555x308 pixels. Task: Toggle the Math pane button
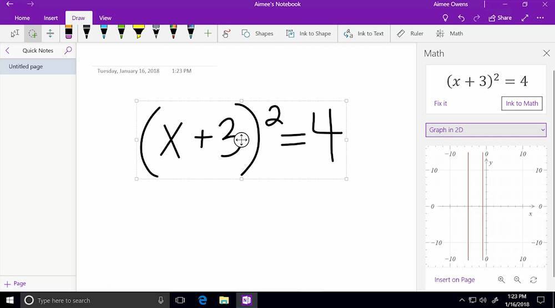pos(450,33)
